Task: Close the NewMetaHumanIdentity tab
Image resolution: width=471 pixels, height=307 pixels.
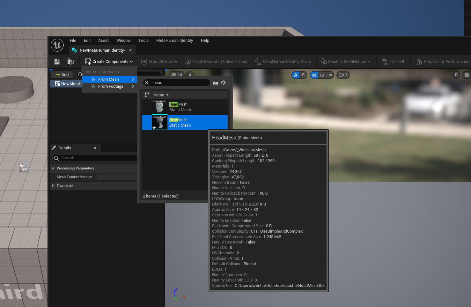Action: pos(130,50)
